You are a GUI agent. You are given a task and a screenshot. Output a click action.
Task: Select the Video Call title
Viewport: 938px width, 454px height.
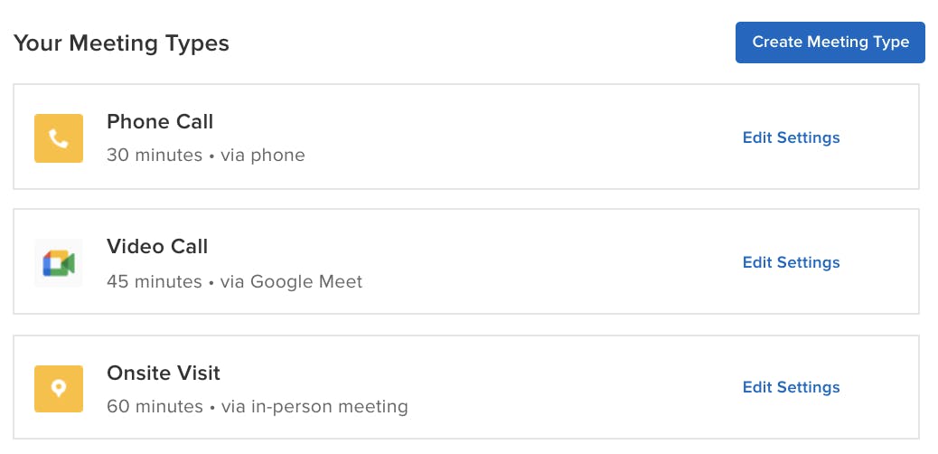157,246
